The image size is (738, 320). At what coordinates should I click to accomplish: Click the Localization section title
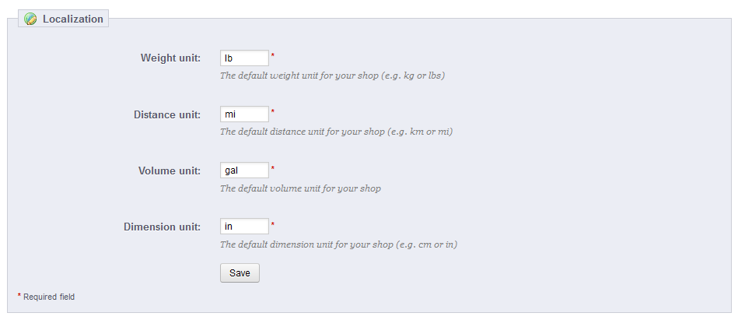click(73, 19)
